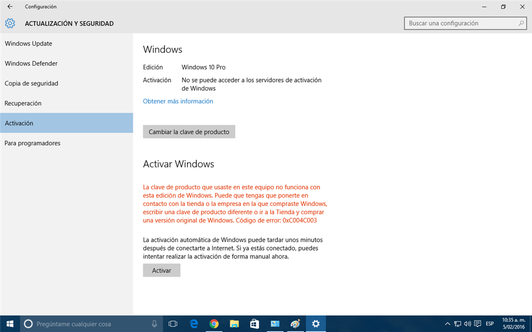Click the magnifier icon in the search box
532x332 pixels.
click(x=521, y=23)
